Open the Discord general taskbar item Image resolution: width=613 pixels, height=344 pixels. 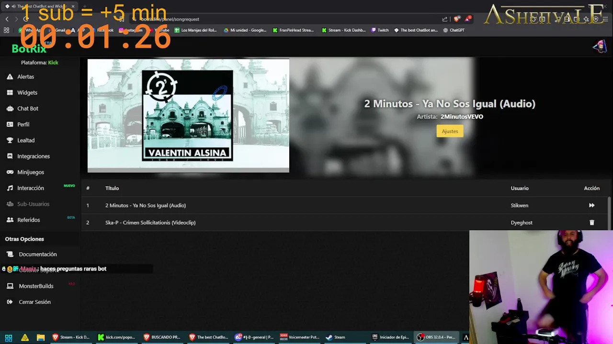[x=254, y=337]
